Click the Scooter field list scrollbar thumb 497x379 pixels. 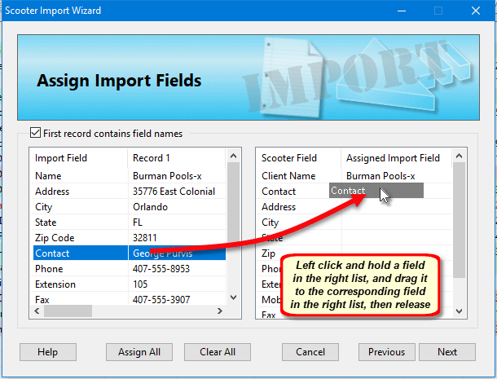(459, 220)
